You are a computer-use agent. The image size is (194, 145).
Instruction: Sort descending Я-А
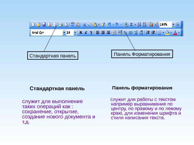coord(144,24)
